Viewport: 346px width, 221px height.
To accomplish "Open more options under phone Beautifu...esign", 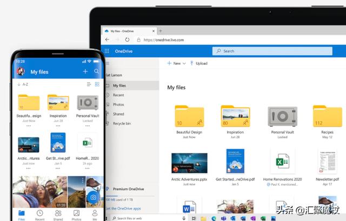I will tap(29, 126).
